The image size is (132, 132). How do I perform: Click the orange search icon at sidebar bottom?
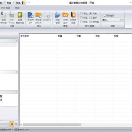[12, 124]
